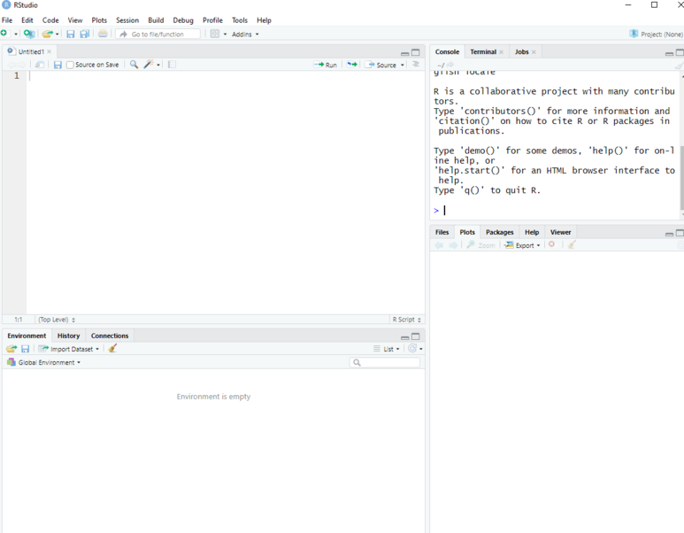Open the (Top Level) scope selector
684x533 pixels.
pos(57,320)
